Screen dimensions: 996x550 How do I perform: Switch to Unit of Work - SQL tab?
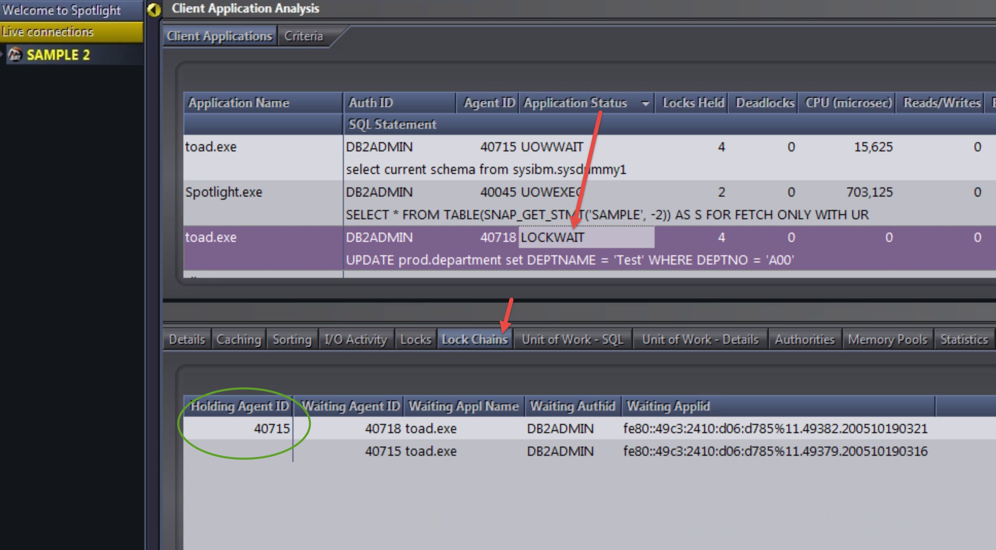pos(572,339)
